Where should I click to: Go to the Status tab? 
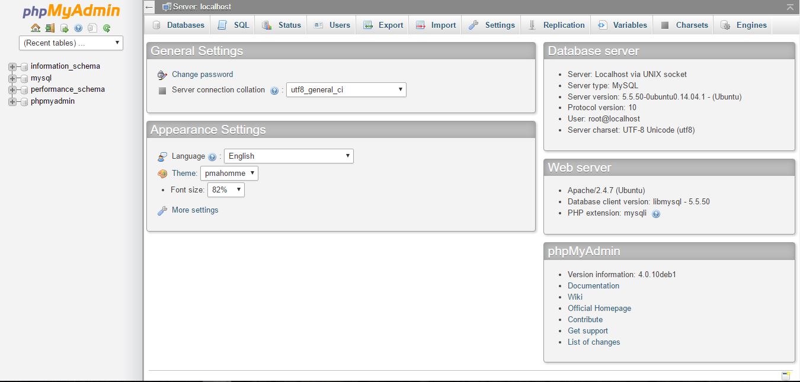pyautogui.click(x=281, y=25)
